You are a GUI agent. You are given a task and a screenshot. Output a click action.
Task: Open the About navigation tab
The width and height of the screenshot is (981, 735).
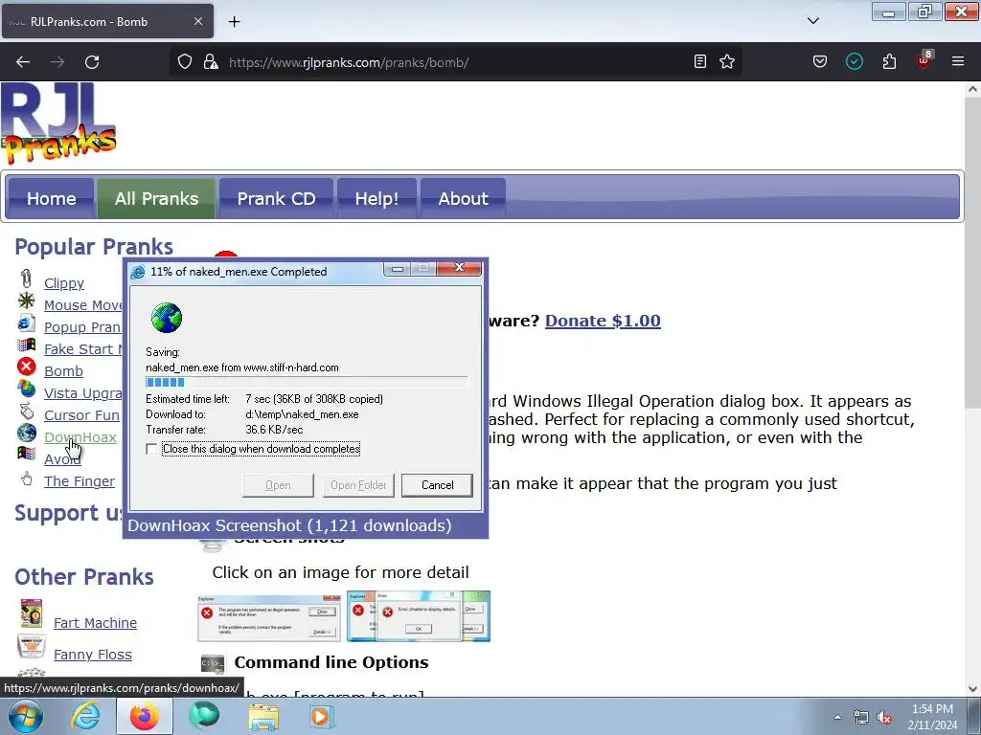[x=463, y=198]
